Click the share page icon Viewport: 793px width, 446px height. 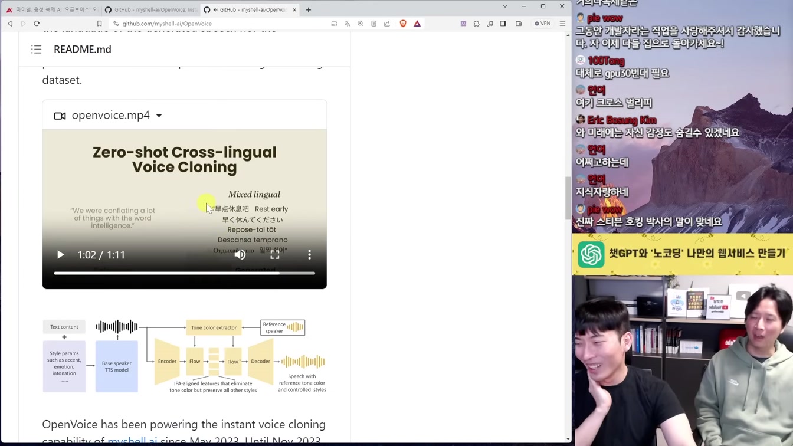[x=387, y=24]
